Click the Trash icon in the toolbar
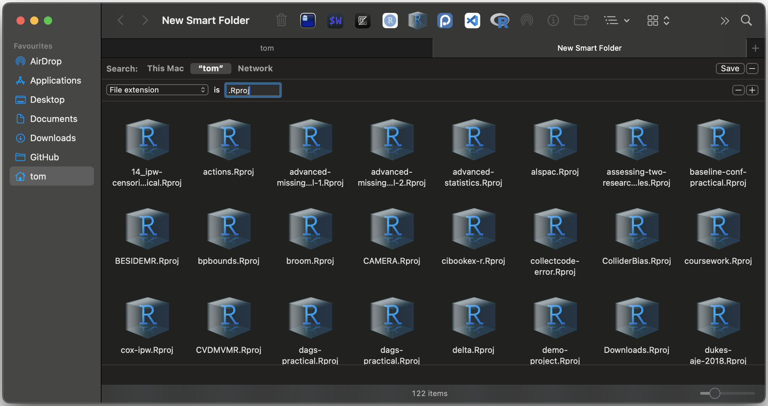This screenshot has height=406, width=768. click(281, 21)
